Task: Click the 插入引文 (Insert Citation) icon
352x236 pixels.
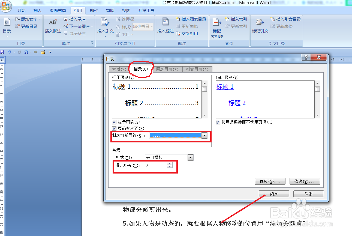Action: 106,26
